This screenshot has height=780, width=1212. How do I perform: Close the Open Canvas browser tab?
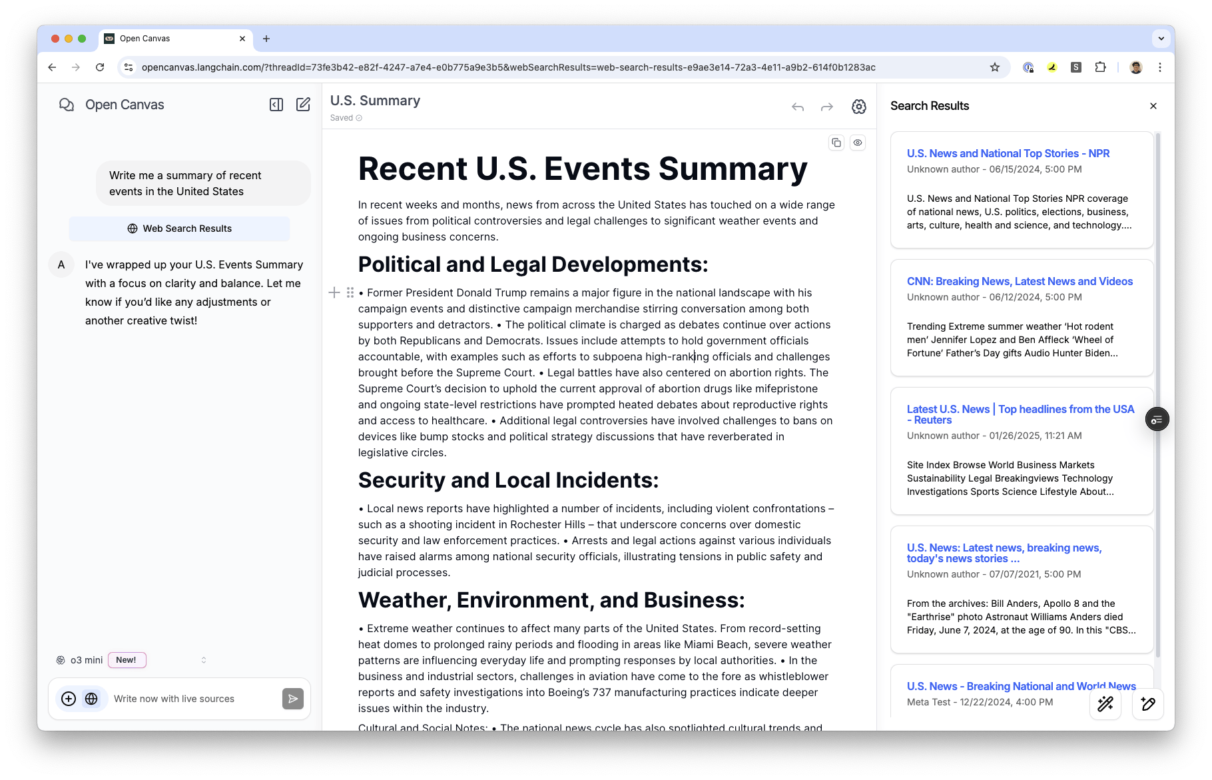(242, 39)
